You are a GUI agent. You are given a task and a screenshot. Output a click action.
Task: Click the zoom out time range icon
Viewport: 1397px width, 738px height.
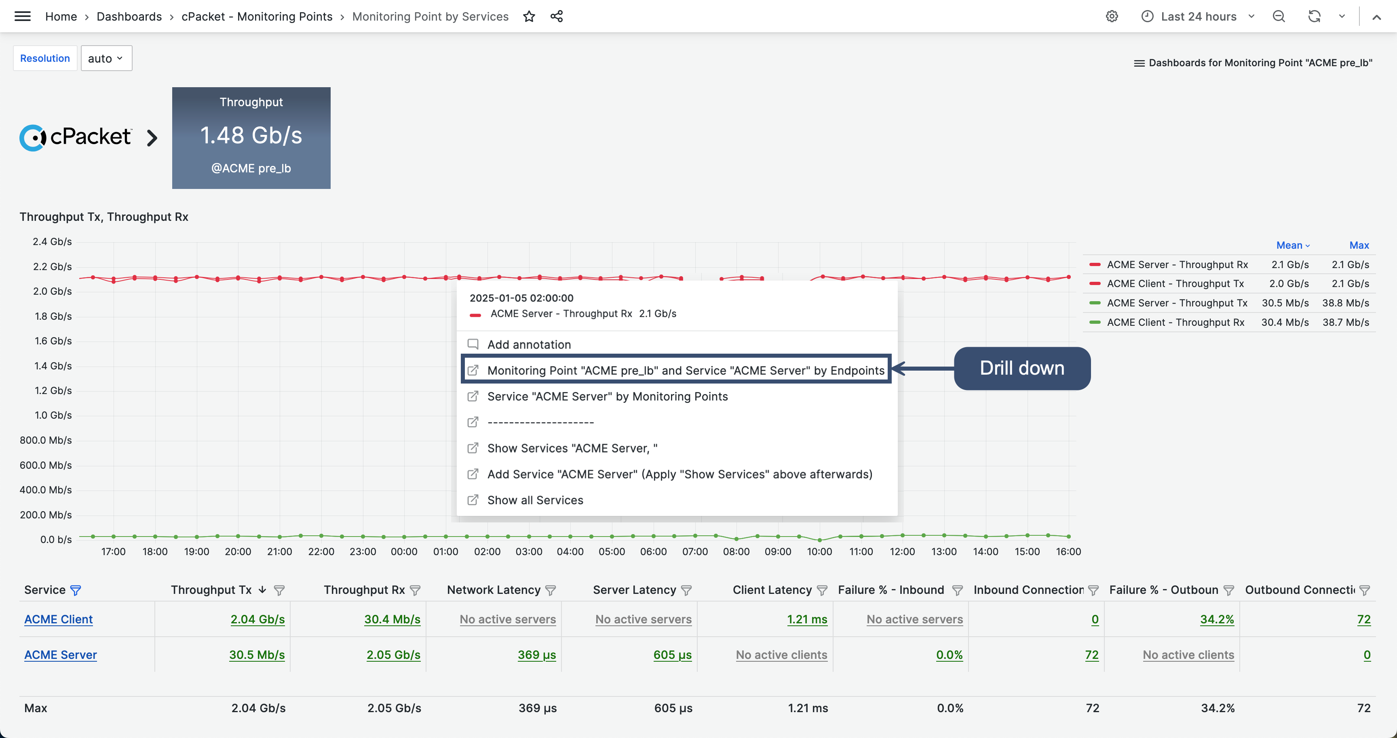point(1279,16)
